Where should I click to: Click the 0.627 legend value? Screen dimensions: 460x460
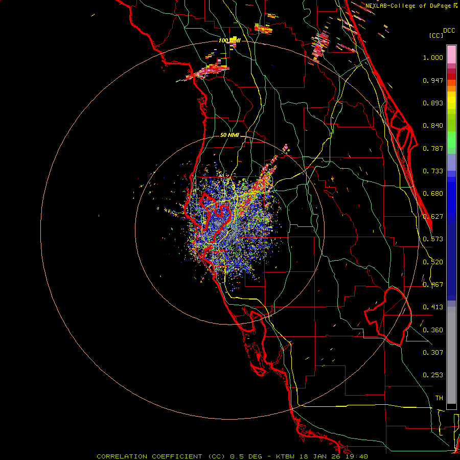(433, 217)
